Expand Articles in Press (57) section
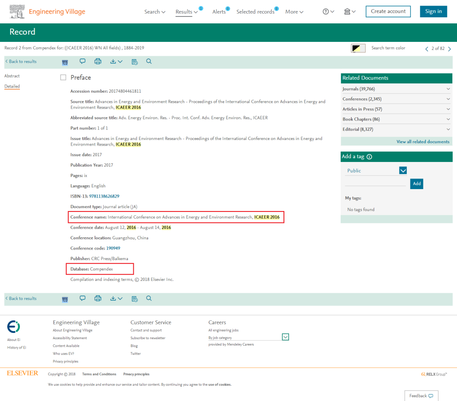Viewport: 457px width, 401px height. 396,109
